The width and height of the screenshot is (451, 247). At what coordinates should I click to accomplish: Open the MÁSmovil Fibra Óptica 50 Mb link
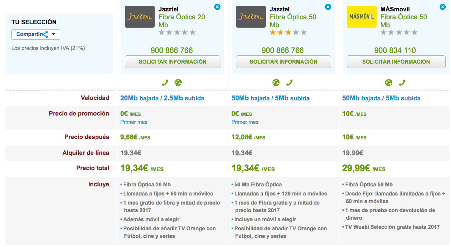click(x=404, y=21)
